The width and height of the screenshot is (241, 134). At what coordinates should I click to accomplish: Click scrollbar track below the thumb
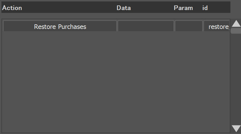(x=236, y=78)
